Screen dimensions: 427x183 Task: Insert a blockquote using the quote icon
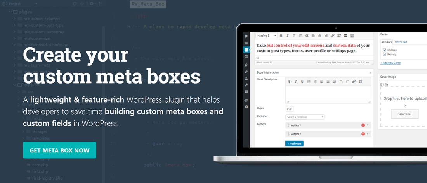coord(307,36)
